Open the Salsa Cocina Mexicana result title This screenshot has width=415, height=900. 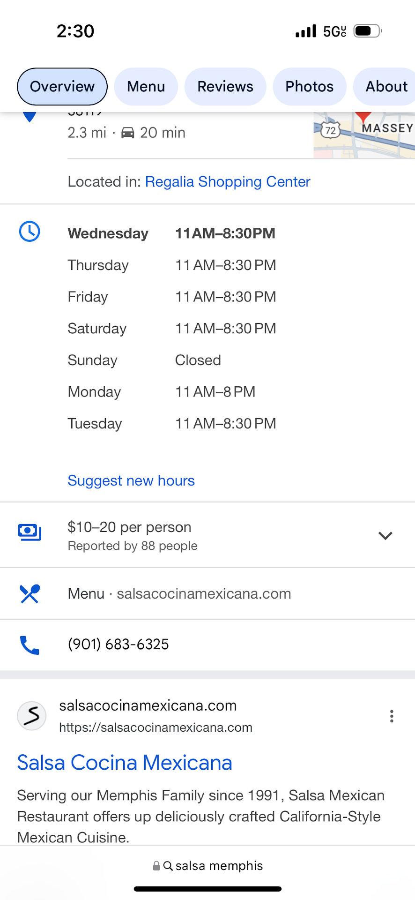point(125,763)
